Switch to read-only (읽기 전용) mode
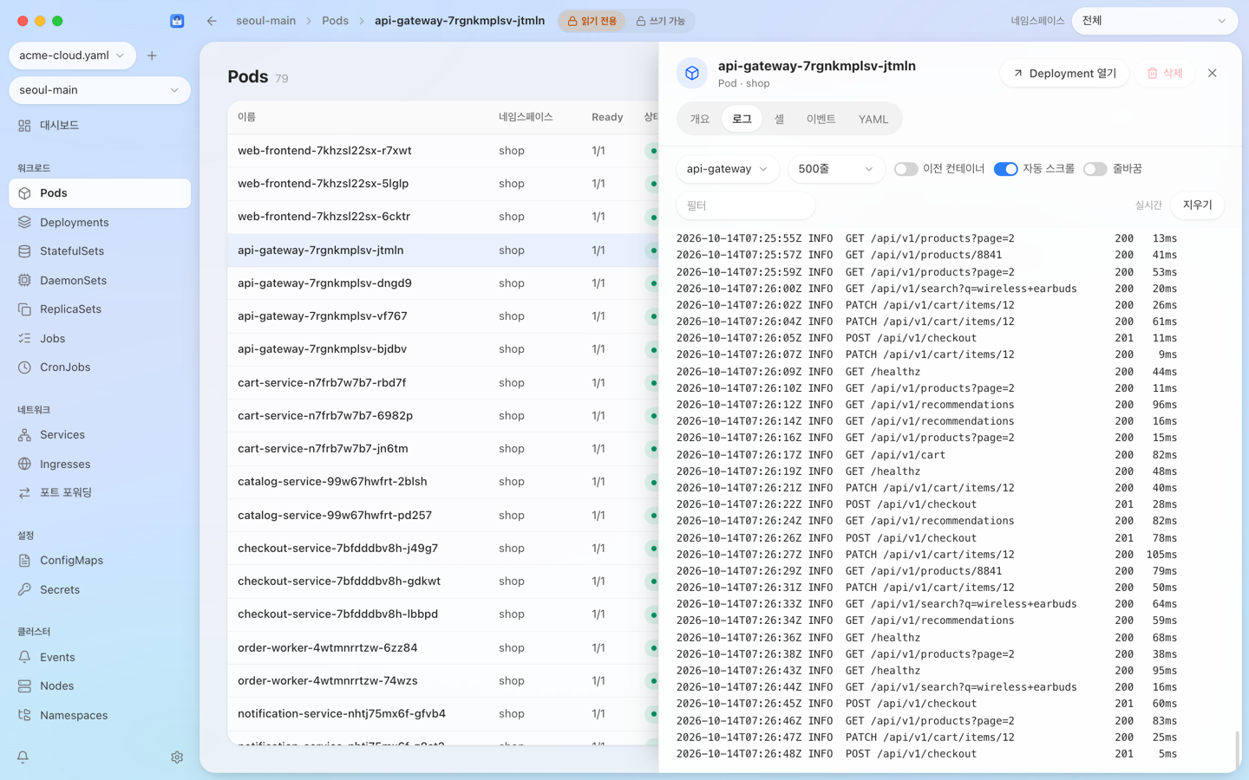Image resolution: width=1249 pixels, height=780 pixels. [592, 21]
